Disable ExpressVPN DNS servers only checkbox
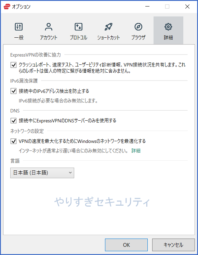The height and width of the screenshot is (255, 198). click(13, 121)
